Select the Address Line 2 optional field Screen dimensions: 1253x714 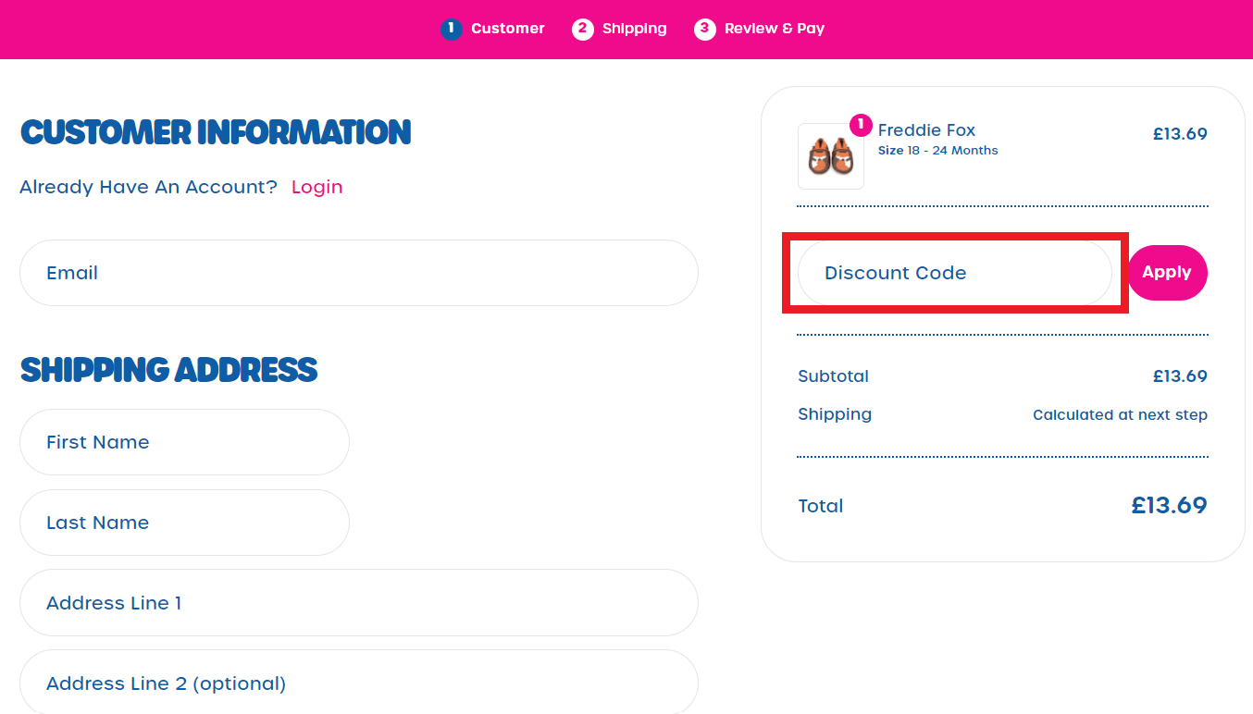pos(359,683)
